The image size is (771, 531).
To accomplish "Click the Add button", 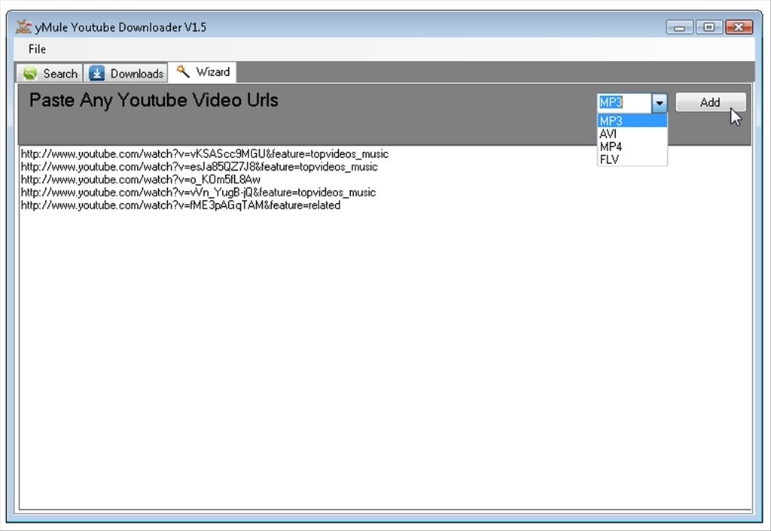I will point(711,102).
